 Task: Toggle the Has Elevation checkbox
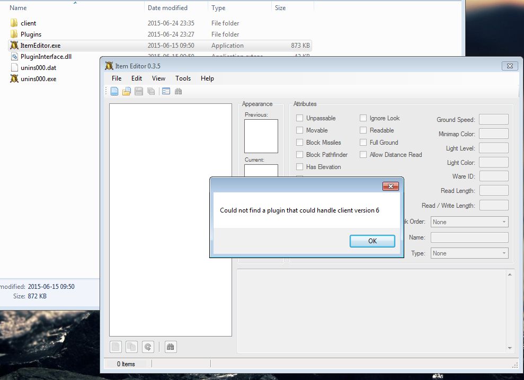tap(300, 167)
